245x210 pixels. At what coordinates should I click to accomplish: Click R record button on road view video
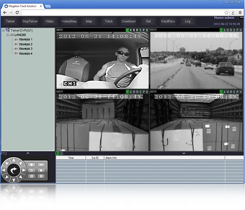click(231, 30)
